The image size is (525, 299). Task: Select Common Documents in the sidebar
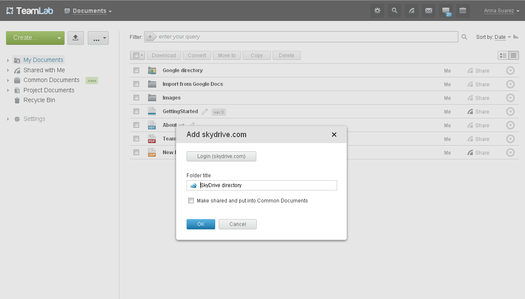click(51, 80)
